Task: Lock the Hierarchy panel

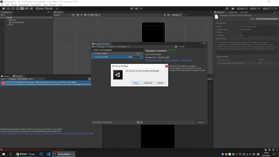Action: coord(48,12)
